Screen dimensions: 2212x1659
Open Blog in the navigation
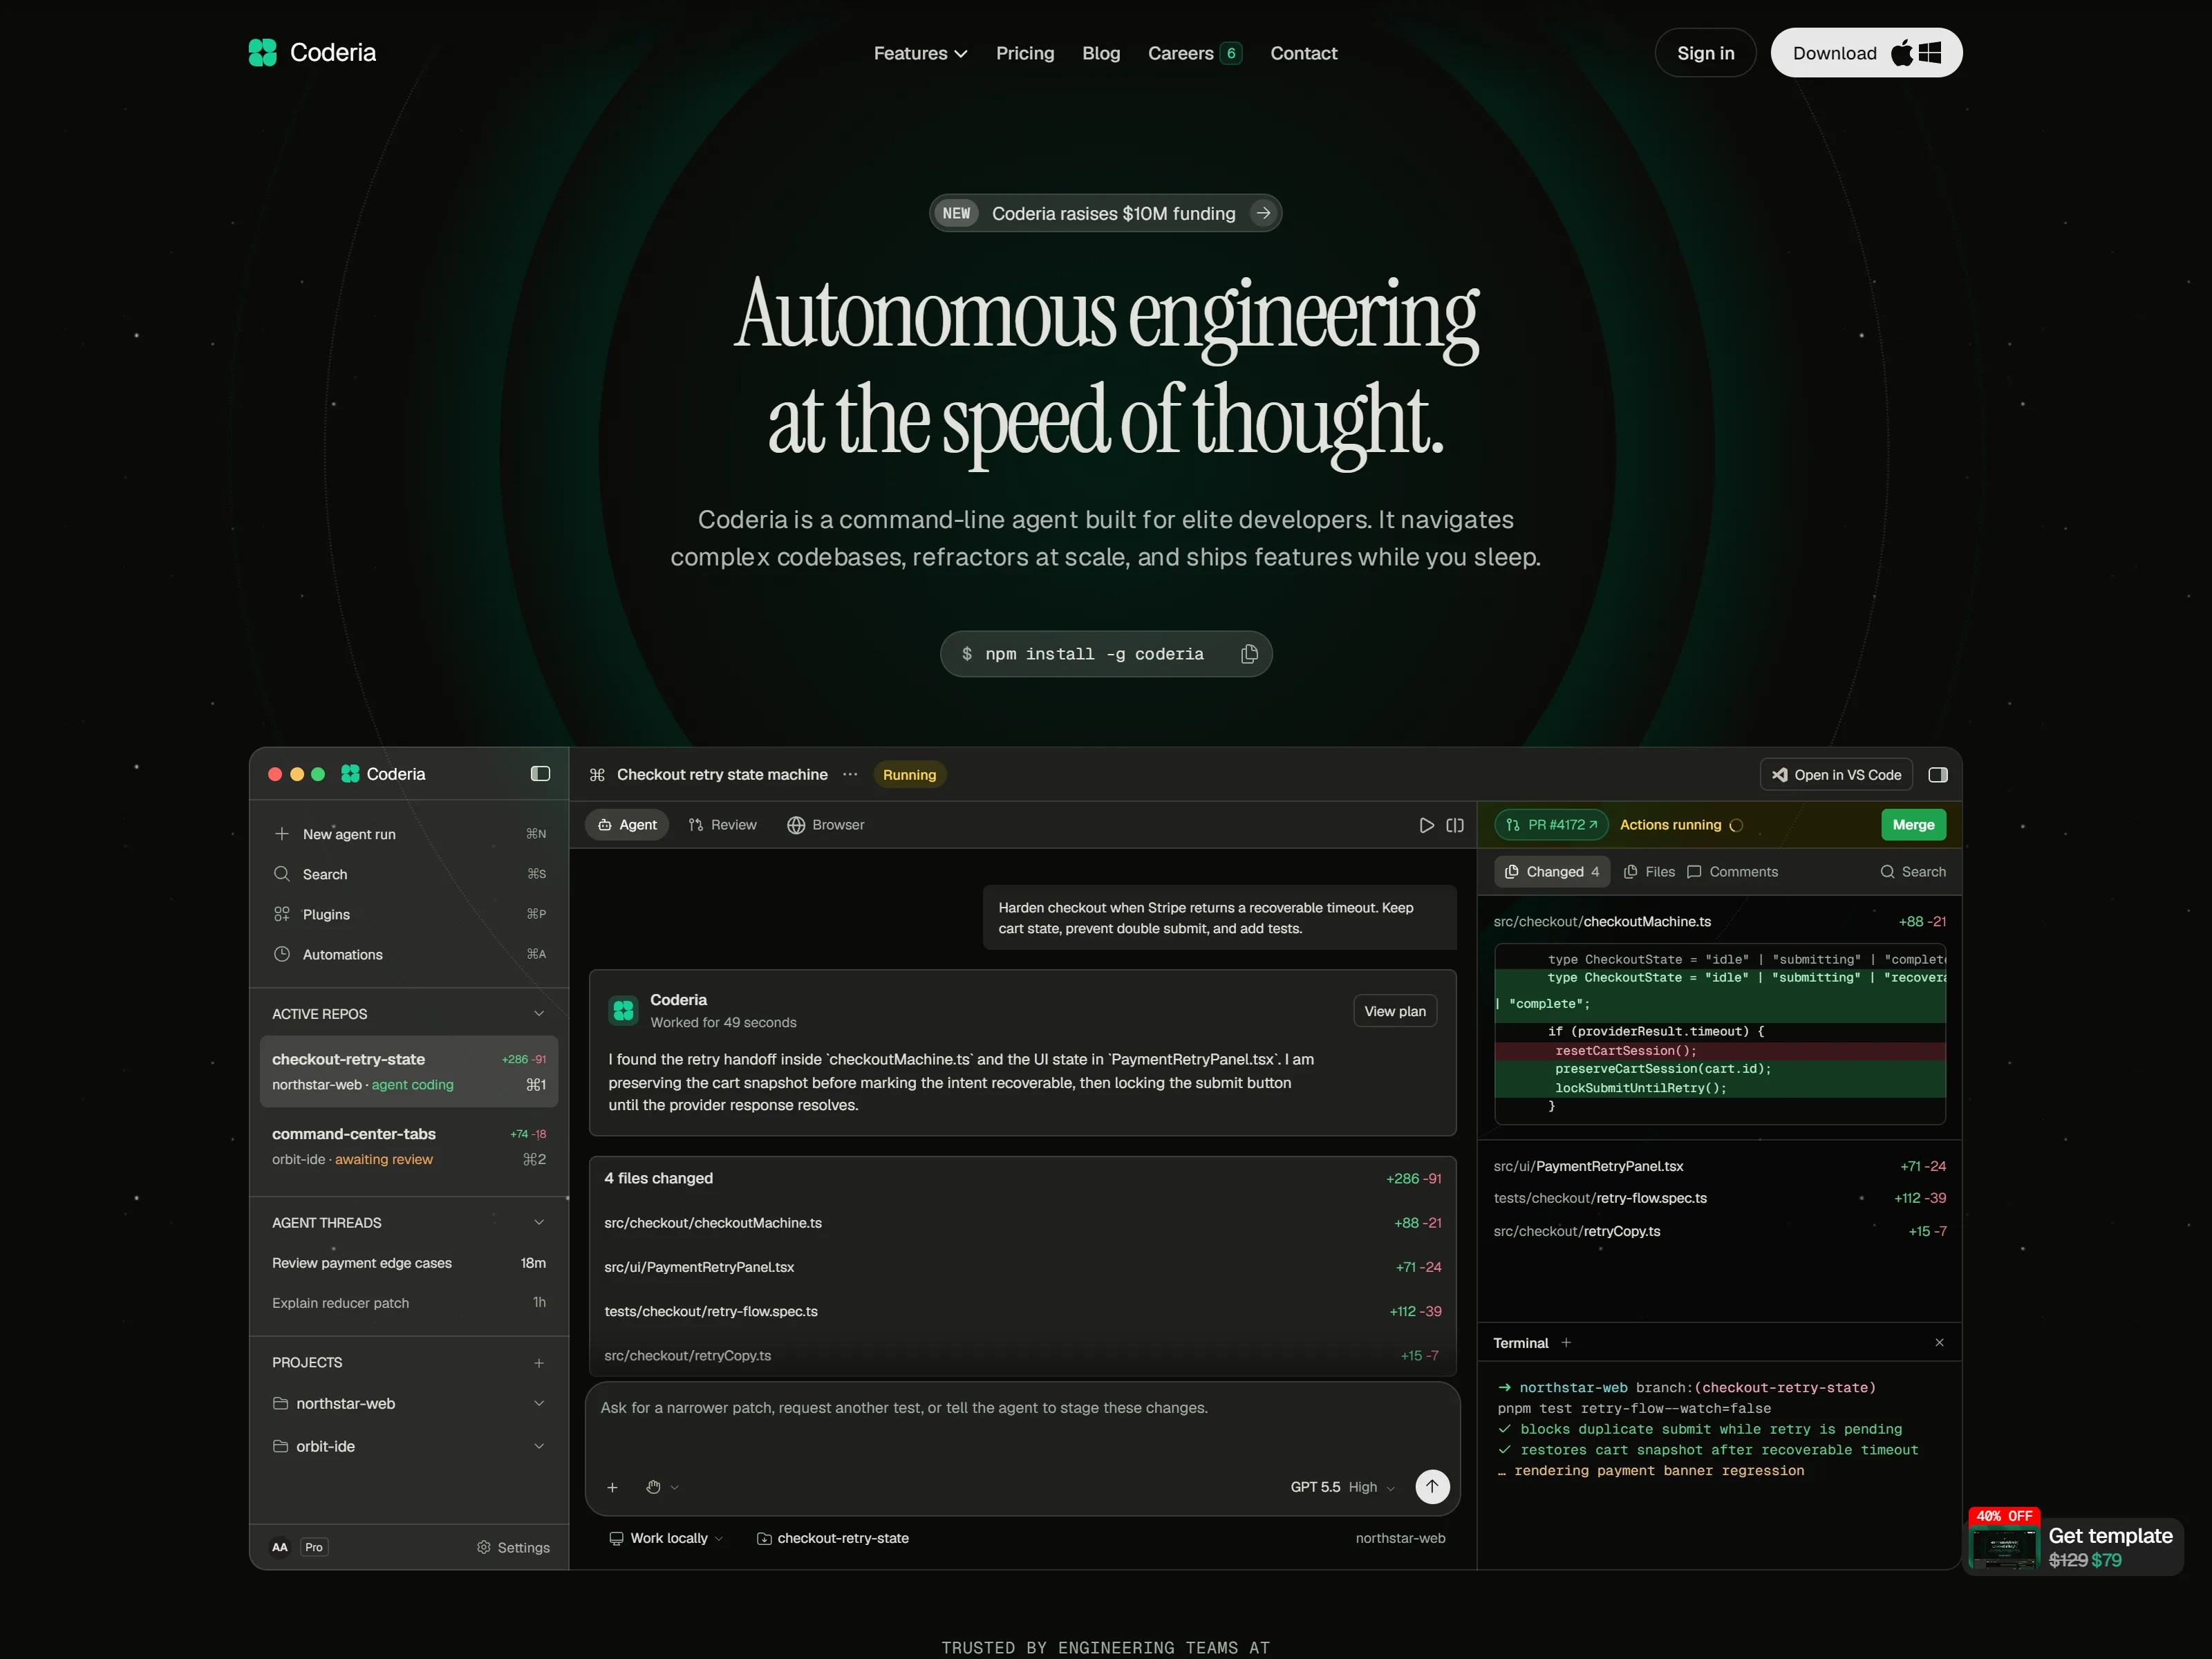pos(1101,53)
